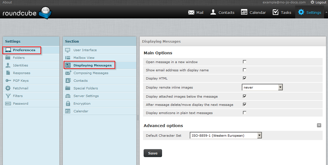The height and width of the screenshot is (165, 328).
Task: Collapse the Advanced options section arrow
Action: (x=319, y=126)
